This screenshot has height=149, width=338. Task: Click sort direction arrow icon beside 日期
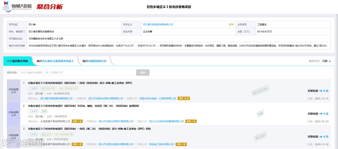pyautogui.click(x=330, y=61)
